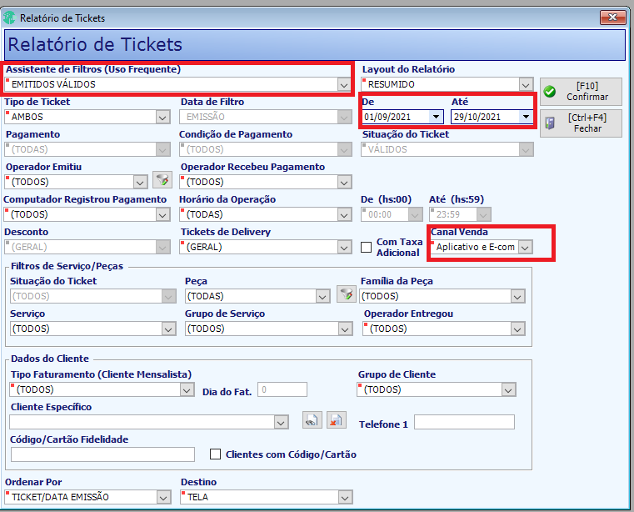Image resolution: width=634 pixels, height=512 pixels.
Task: Open the Até date picker arrow
Action: 526,117
